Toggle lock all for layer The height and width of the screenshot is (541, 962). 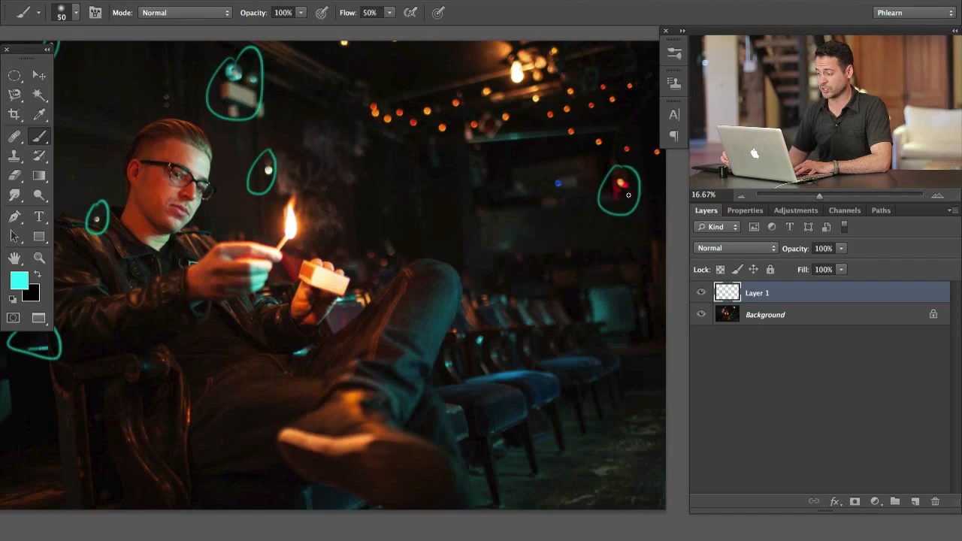pyautogui.click(x=770, y=270)
